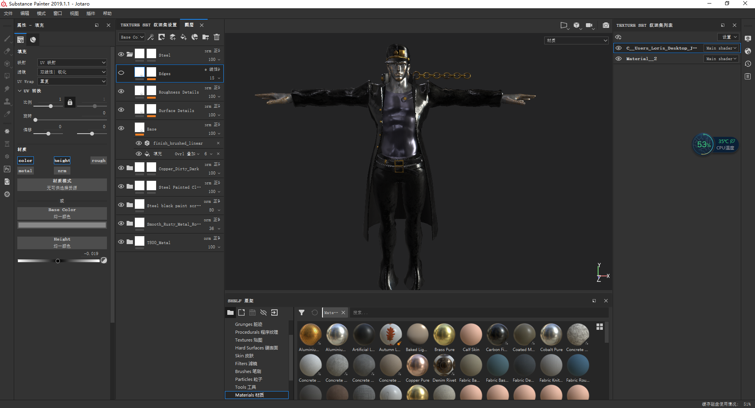Screen dimensions: 755x408
Task: Open Display Settings from right sidebar
Action: [748, 39]
